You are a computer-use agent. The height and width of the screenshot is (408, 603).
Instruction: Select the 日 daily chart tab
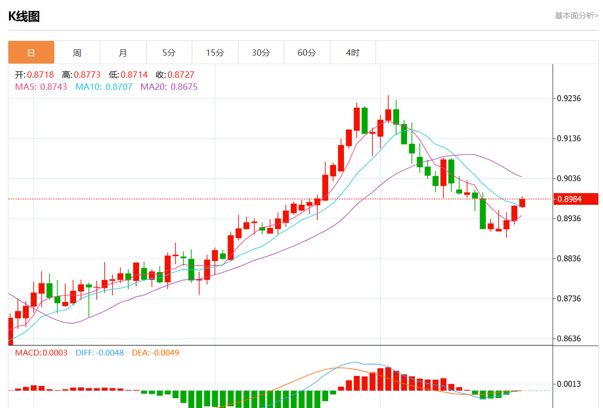(31, 53)
